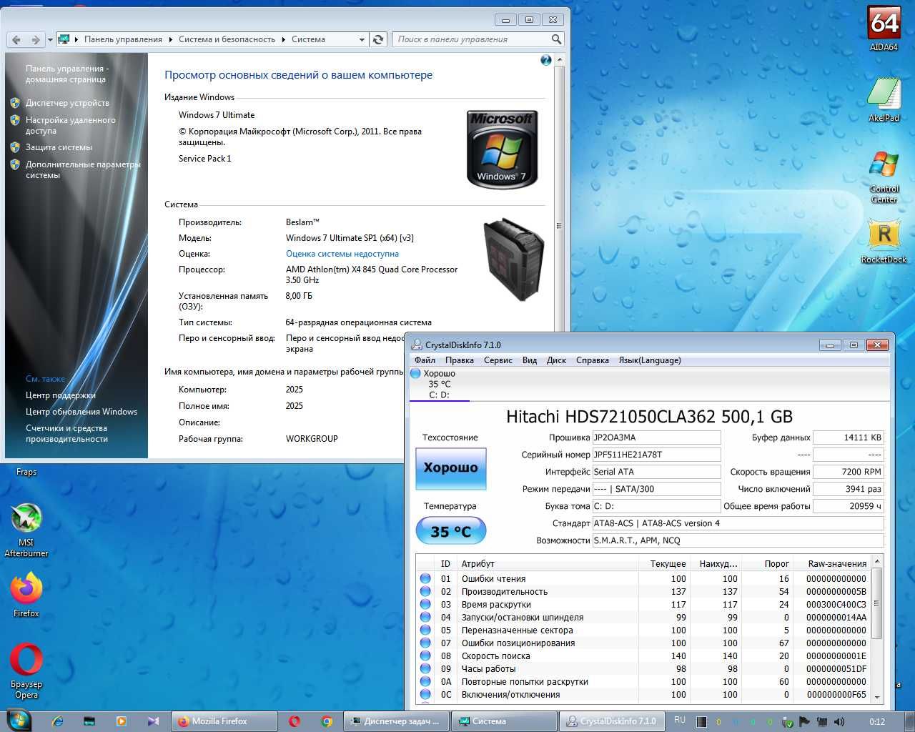
Task: Expand breadcrumb arrow after Система и безопасность
Action: pyautogui.click(x=283, y=39)
